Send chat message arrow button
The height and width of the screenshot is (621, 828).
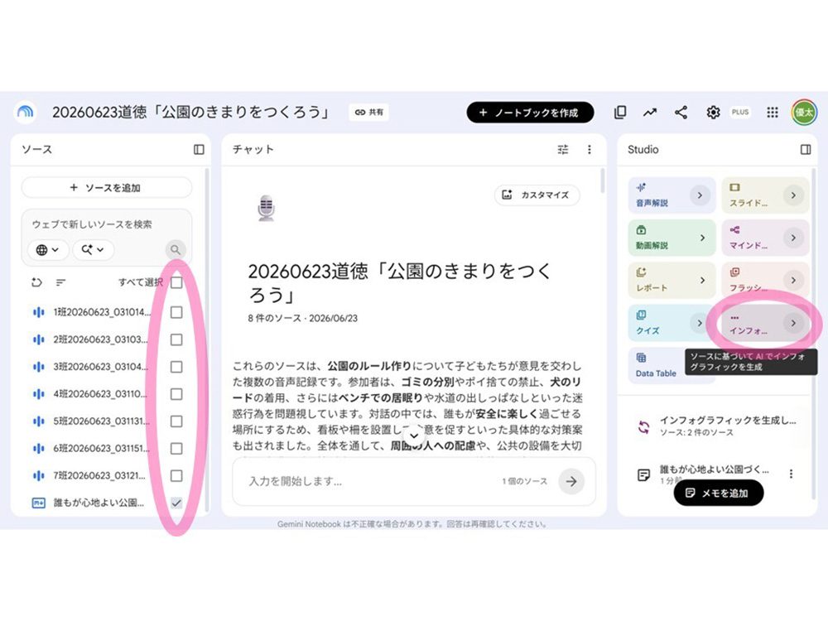pyautogui.click(x=570, y=481)
